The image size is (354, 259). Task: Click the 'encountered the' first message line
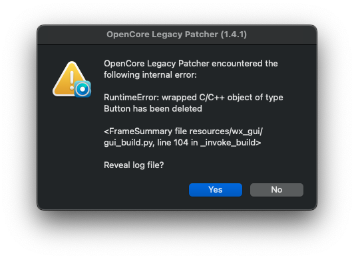[244, 64]
